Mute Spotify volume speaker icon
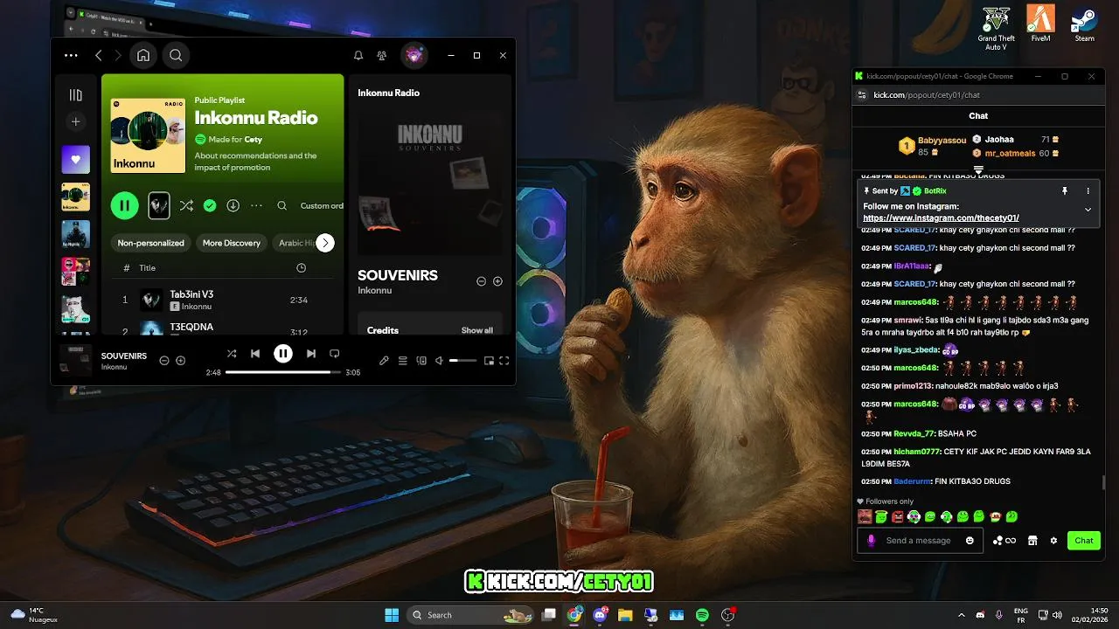The width and height of the screenshot is (1119, 629). point(440,360)
